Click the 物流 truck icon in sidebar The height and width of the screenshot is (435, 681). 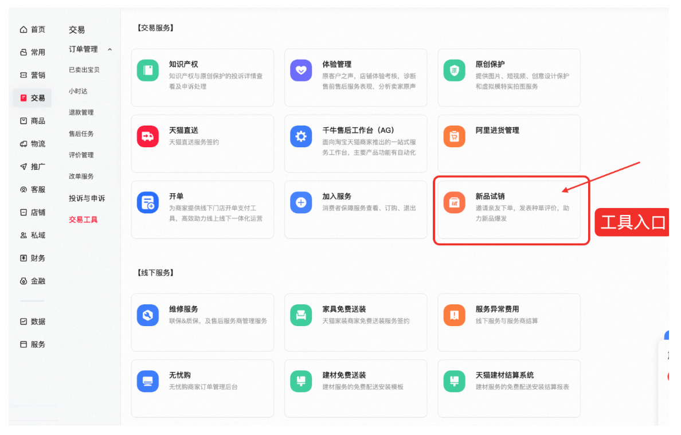pos(24,144)
